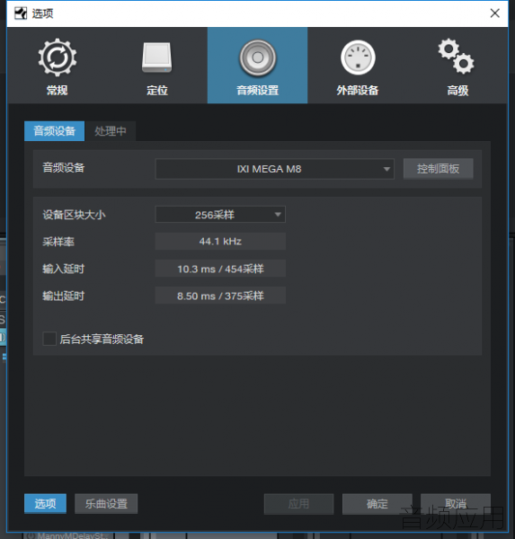Click the 输入延时 10.3 ms value field

[220, 269]
